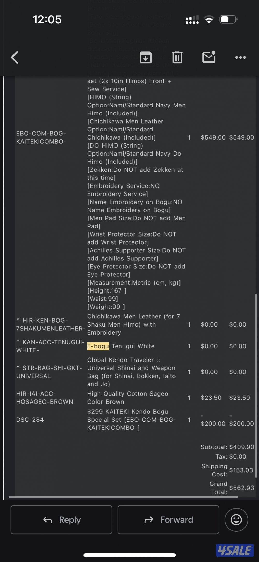259x562 pixels.
Task: Open the emoji reaction picker
Action: 236,519
